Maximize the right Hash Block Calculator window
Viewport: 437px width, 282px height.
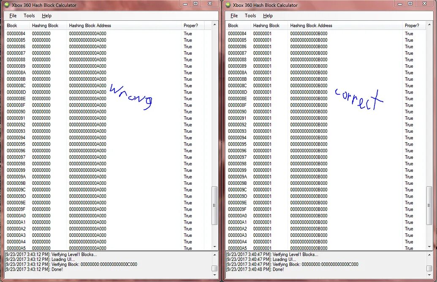tap(410, 4)
